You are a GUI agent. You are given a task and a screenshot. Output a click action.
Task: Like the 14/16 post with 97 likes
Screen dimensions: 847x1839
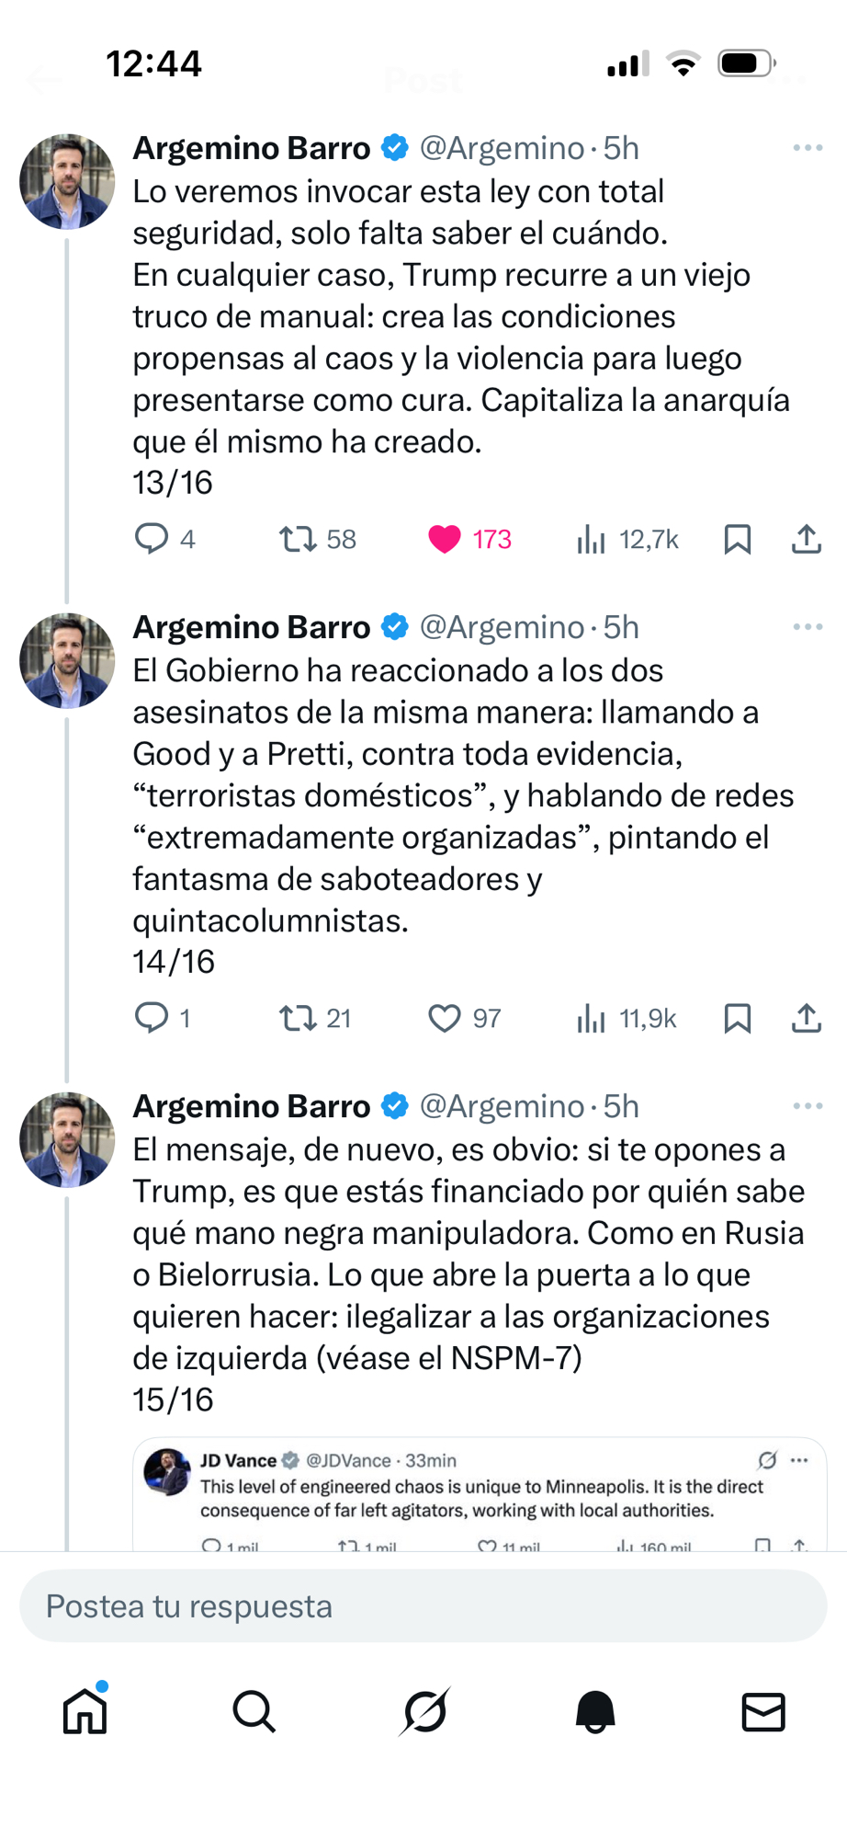click(x=445, y=1018)
